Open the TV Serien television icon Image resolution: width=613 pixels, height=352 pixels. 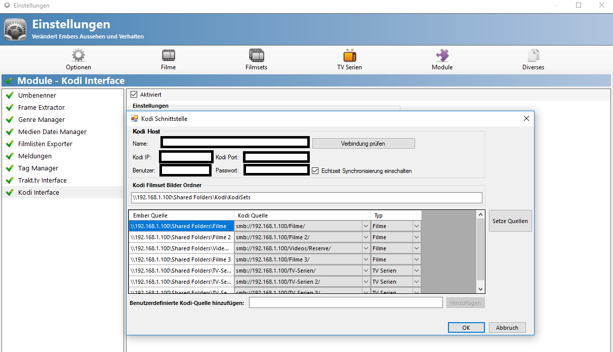[350, 55]
